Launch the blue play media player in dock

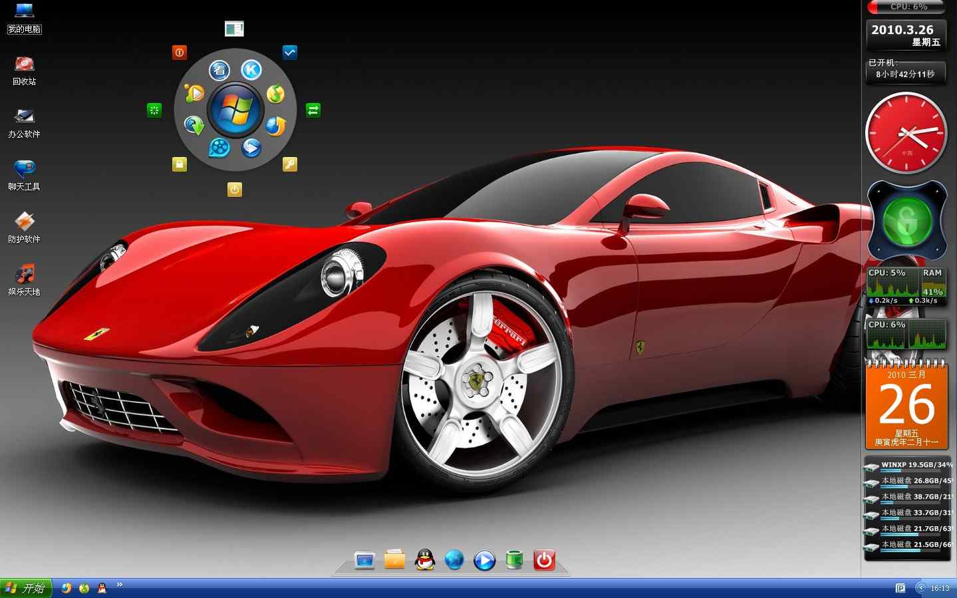[484, 561]
